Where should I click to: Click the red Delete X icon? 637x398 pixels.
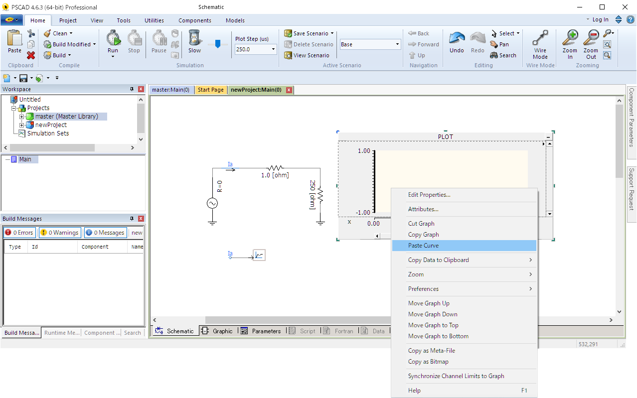[31, 55]
